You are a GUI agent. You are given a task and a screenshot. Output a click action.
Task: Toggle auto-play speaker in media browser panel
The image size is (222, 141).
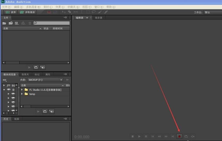[x=52, y=112]
